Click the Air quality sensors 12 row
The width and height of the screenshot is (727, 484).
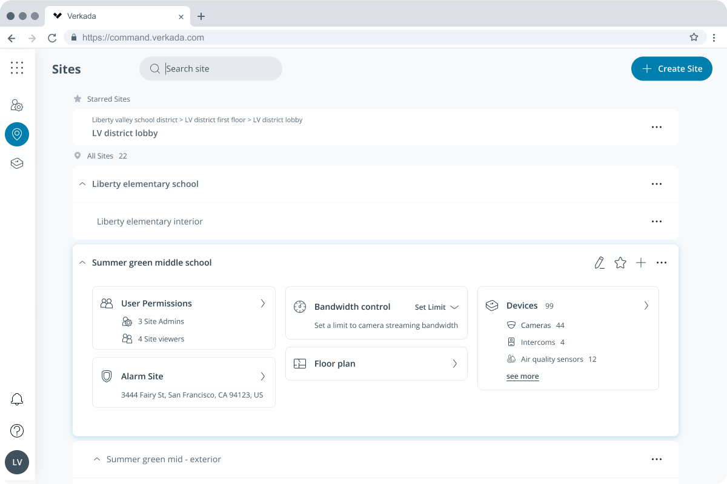click(x=551, y=359)
